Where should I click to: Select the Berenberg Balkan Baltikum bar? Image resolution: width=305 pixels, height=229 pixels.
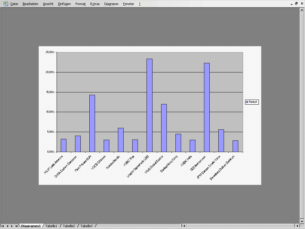tap(235, 146)
